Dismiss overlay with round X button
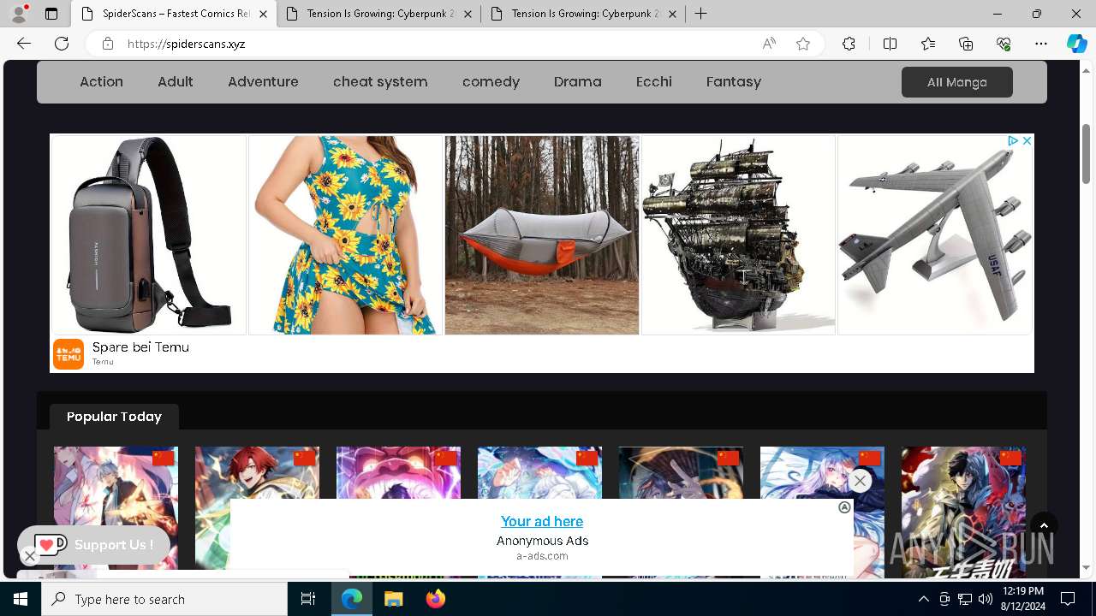This screenshot has height=616, width=1096. click(860, 481)
